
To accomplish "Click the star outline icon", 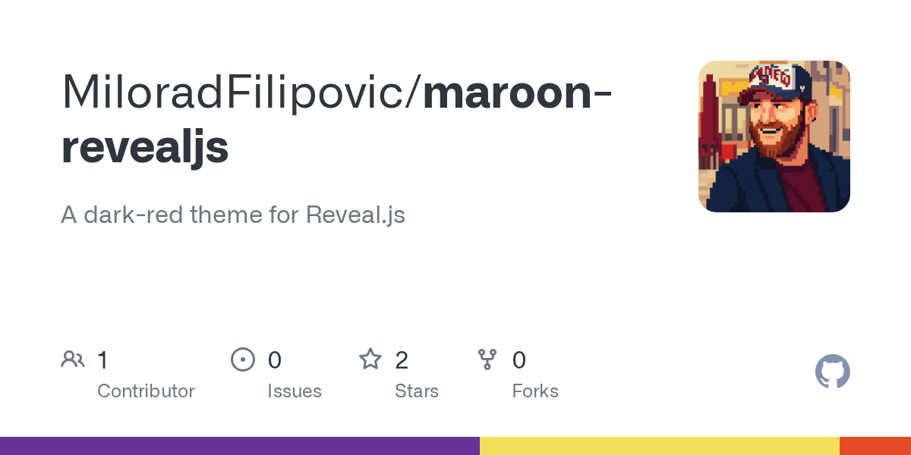I will click(370, 359).
